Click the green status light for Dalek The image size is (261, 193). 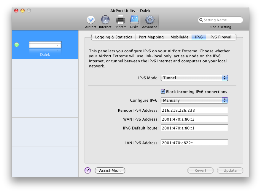click(17, 45)
